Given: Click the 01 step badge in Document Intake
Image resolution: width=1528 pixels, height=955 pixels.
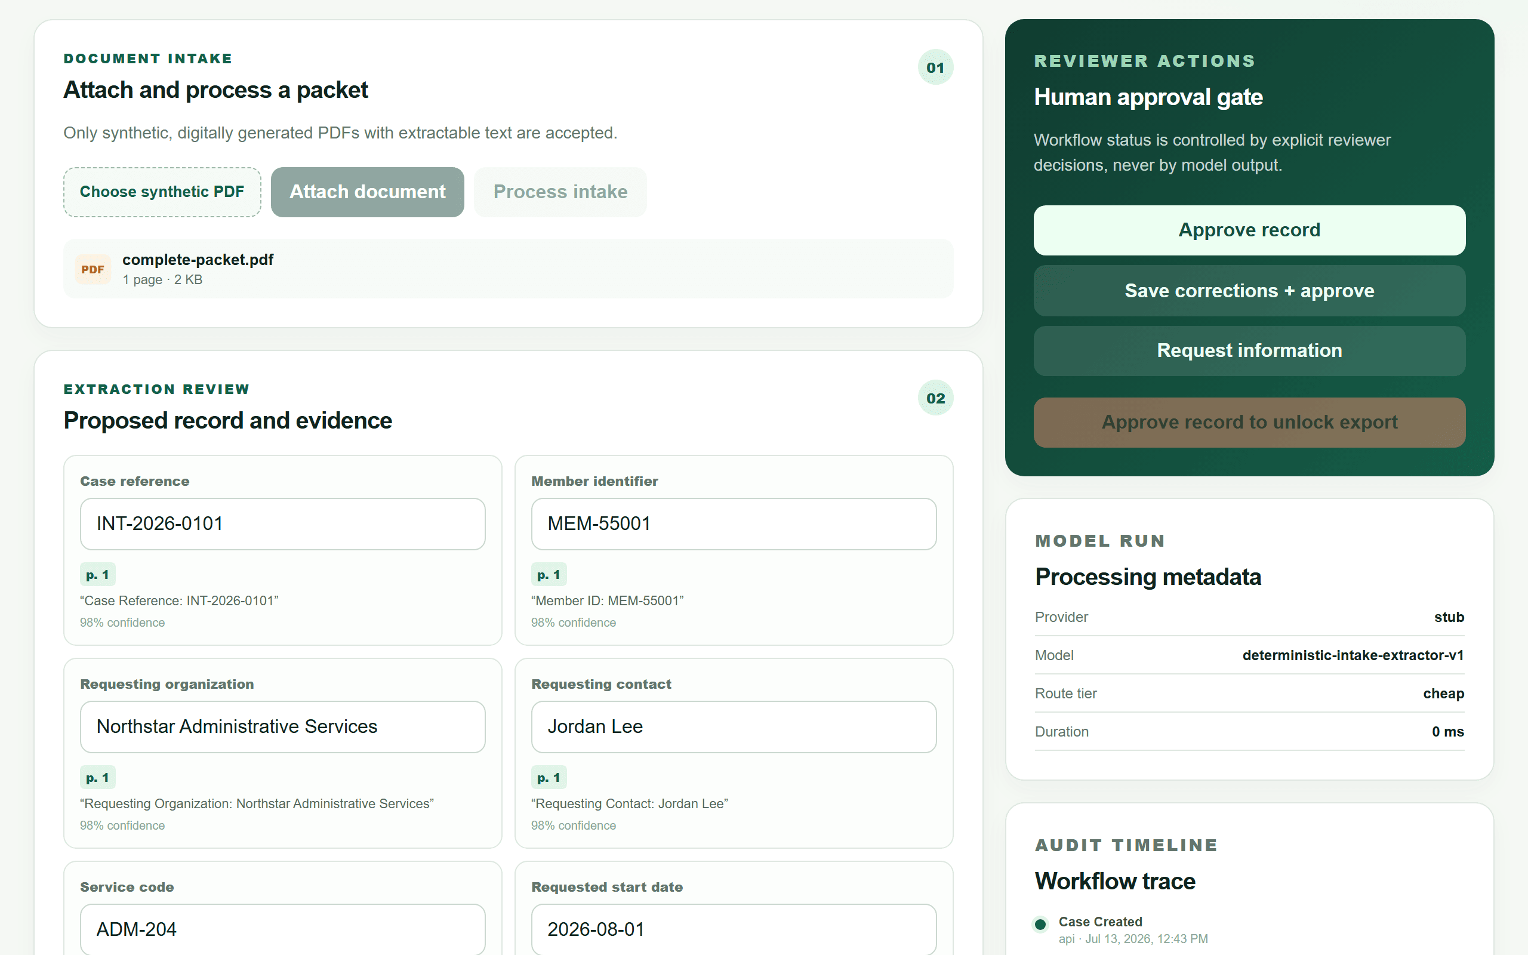Looking at the screenshot, I should tap(935, 67).
